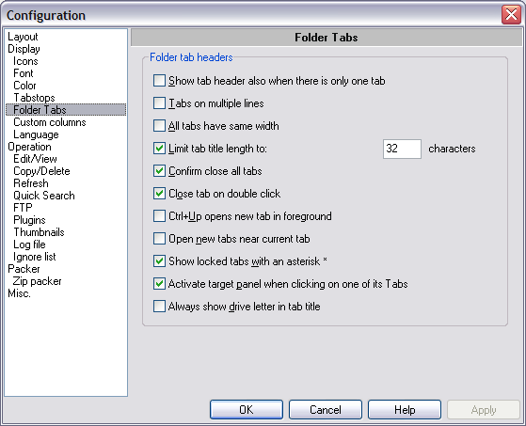Click the OK button

(x=247, y=410)
